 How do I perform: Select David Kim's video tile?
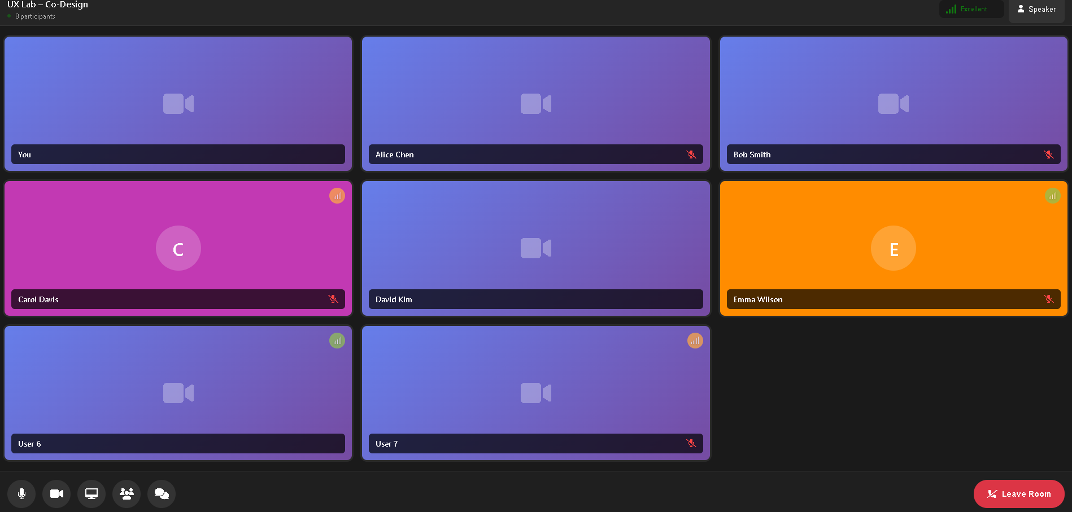tap(535, 237)
